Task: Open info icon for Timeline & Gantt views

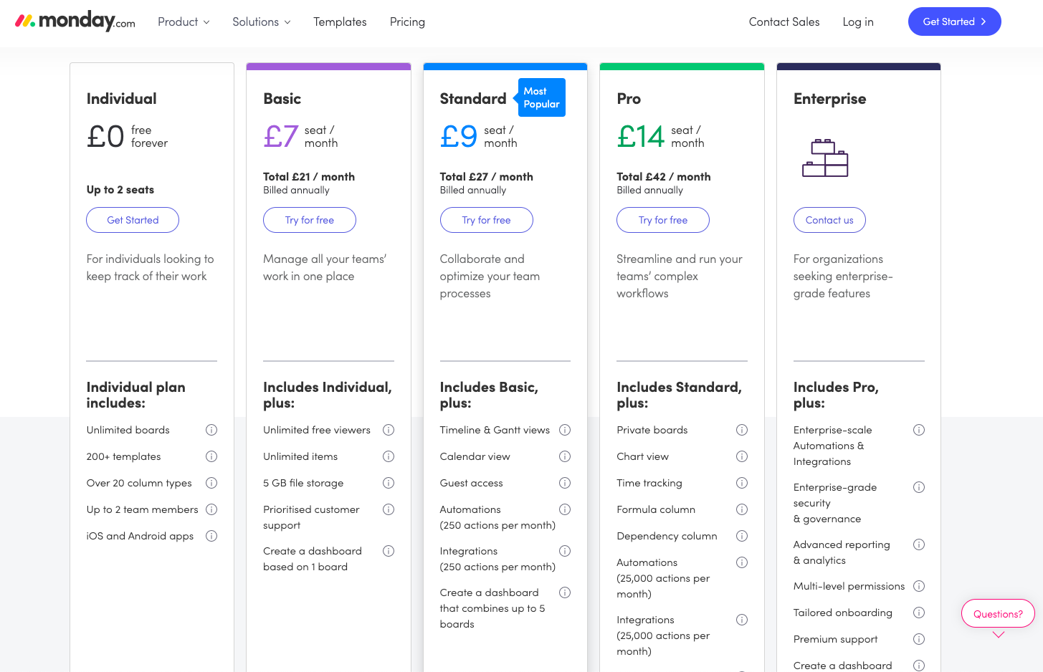Action: (565, 430)
